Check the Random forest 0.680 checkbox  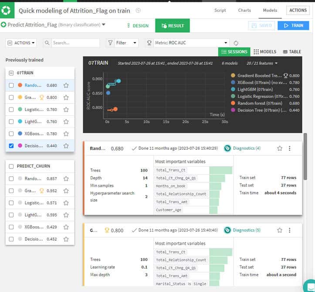[11, 85]
